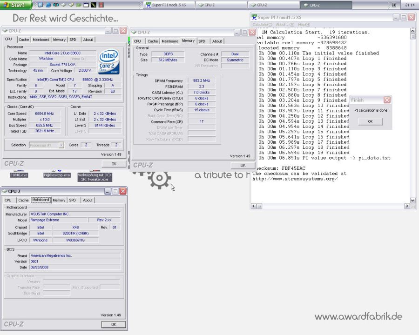Viewport: 419px width, 335px height.
Task: Click the DE language indicator
Action: point(394,5)
